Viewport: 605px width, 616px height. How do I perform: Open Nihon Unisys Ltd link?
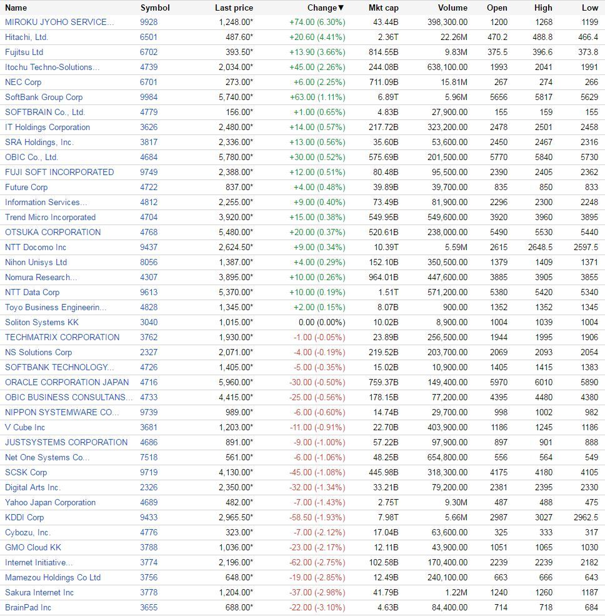(x=36, y=263)
